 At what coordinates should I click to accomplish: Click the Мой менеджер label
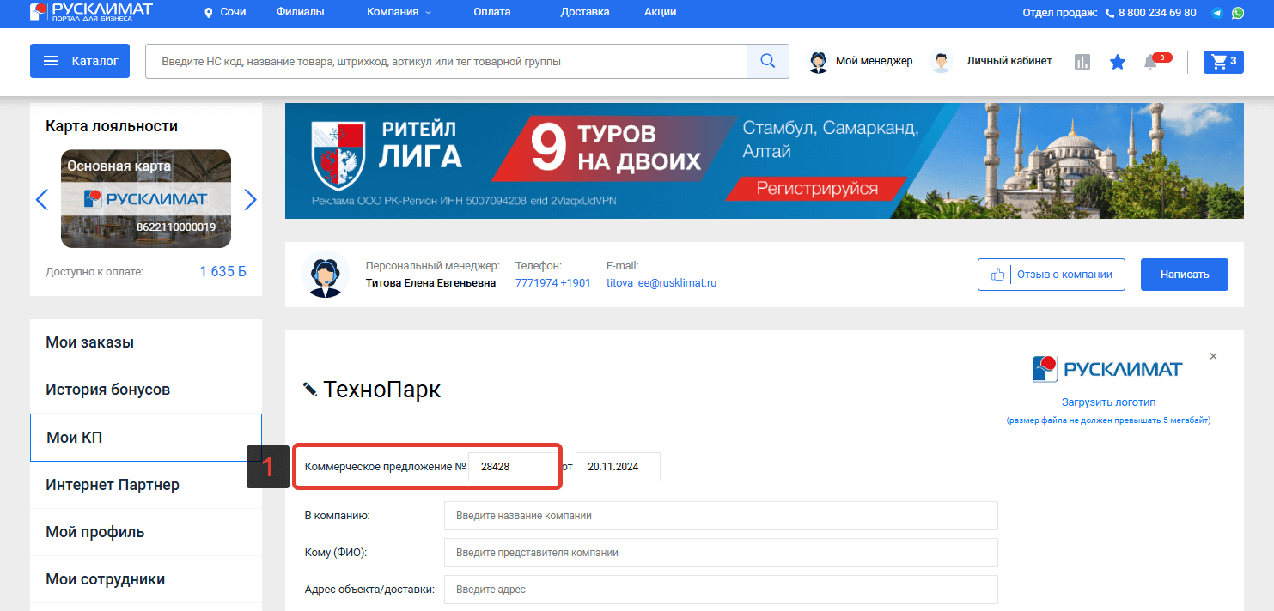pos(875,61)
